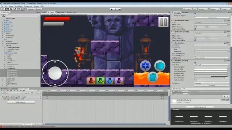
Task: Click the Visualize navigation button
Action: [x=212, y=86]
